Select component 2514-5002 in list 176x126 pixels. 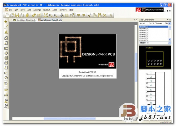click(153, 30)
